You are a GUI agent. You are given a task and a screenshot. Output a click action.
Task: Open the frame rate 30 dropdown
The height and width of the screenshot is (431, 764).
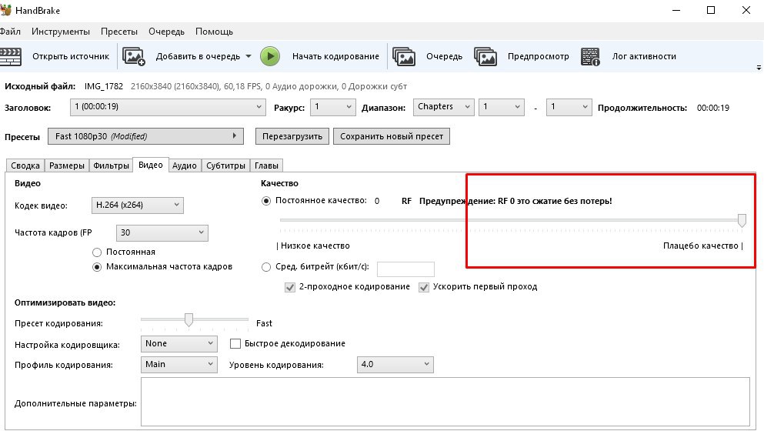[162, 233]
